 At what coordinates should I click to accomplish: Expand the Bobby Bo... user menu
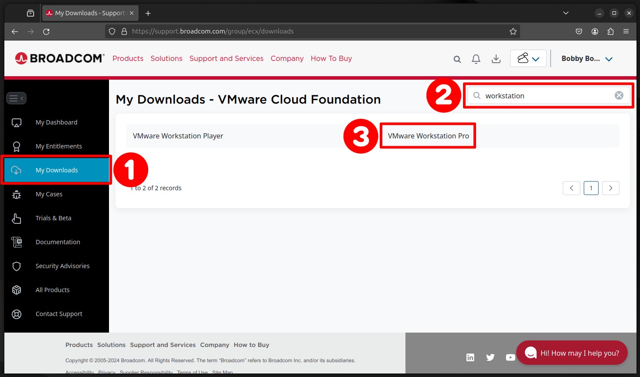pos(587,59)
